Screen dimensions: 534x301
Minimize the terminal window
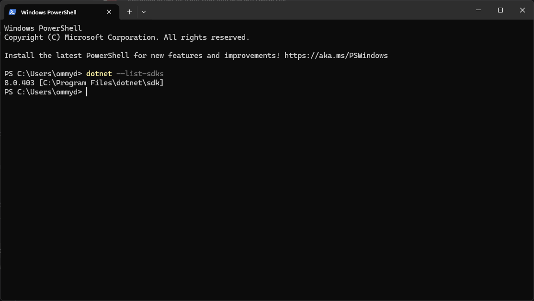coord(478,10)
